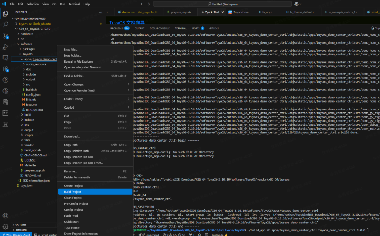Expand the packages folder

28,49
